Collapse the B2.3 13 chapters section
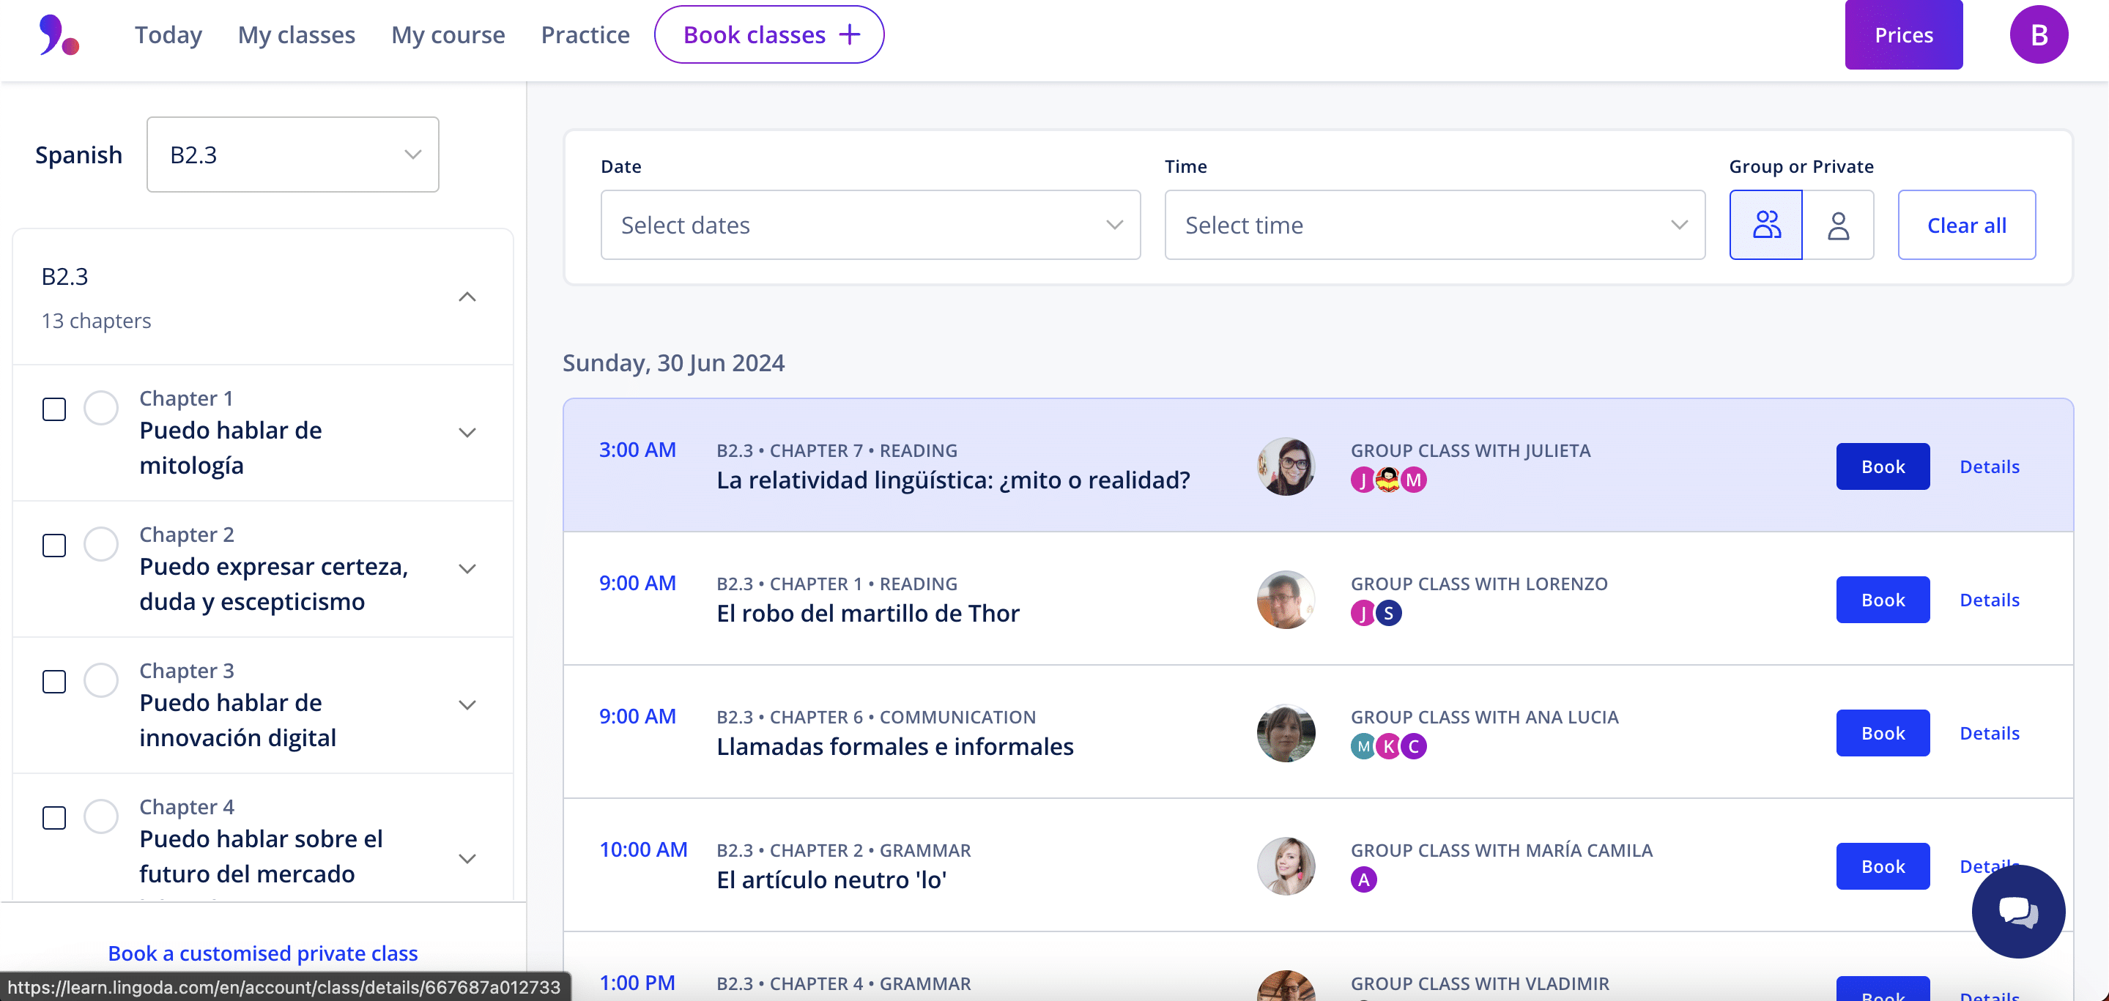Viewport: 2109px width, 1001px height. click(x=467, y=297)
